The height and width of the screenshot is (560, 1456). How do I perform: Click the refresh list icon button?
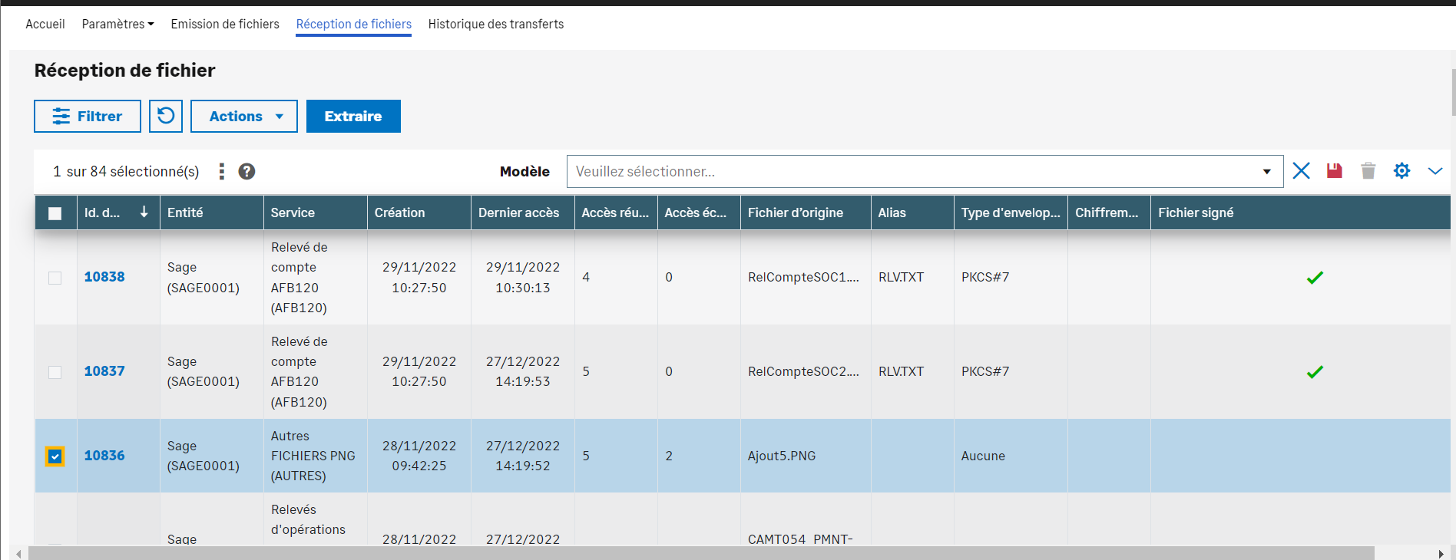click(165, 116)
